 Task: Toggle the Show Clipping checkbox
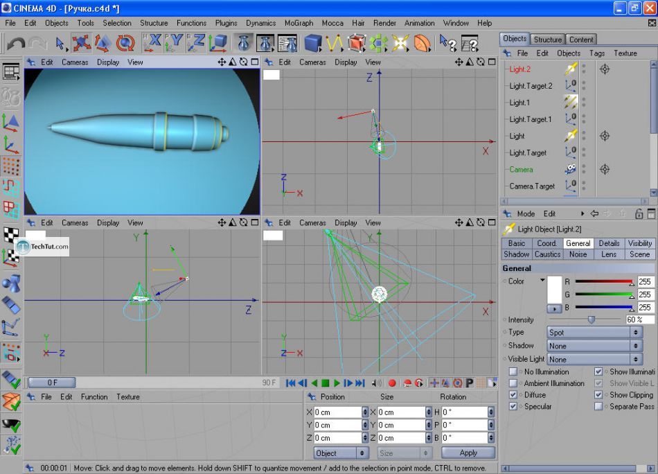coord(598,395)
